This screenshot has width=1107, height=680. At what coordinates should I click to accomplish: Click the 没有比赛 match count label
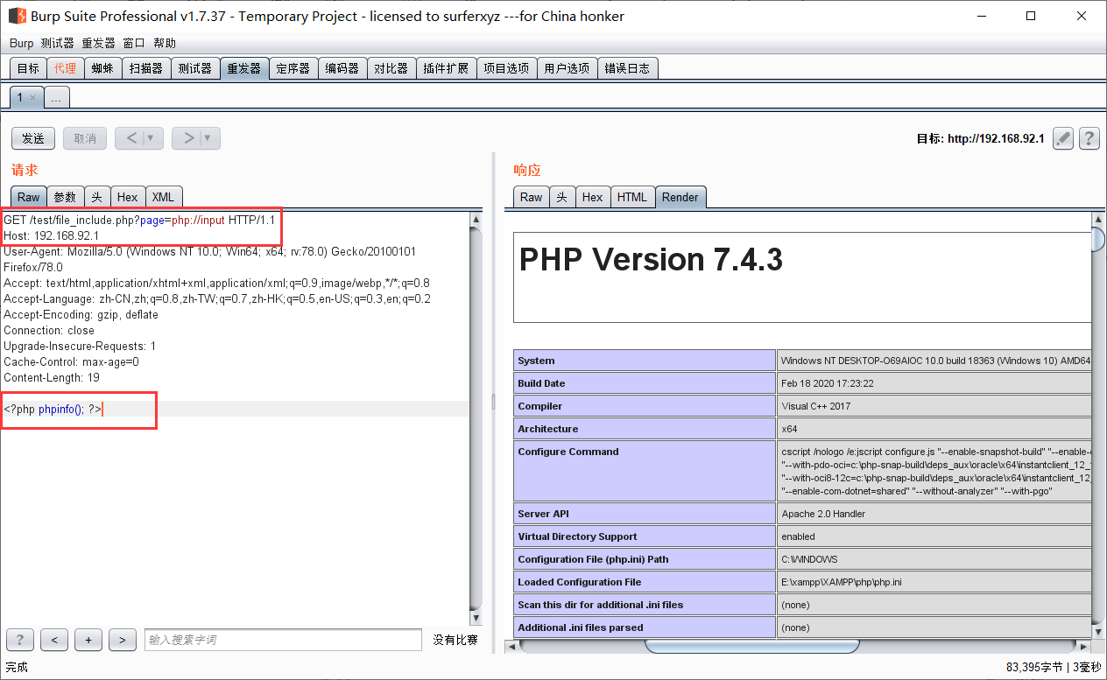pyautogui.click(x=455, y=640)
